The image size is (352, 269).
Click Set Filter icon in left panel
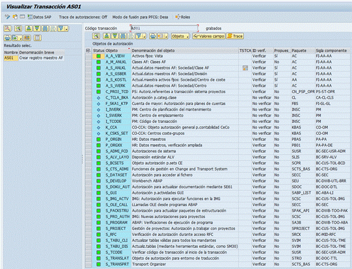pyautogui.click(x=61, y=29)
